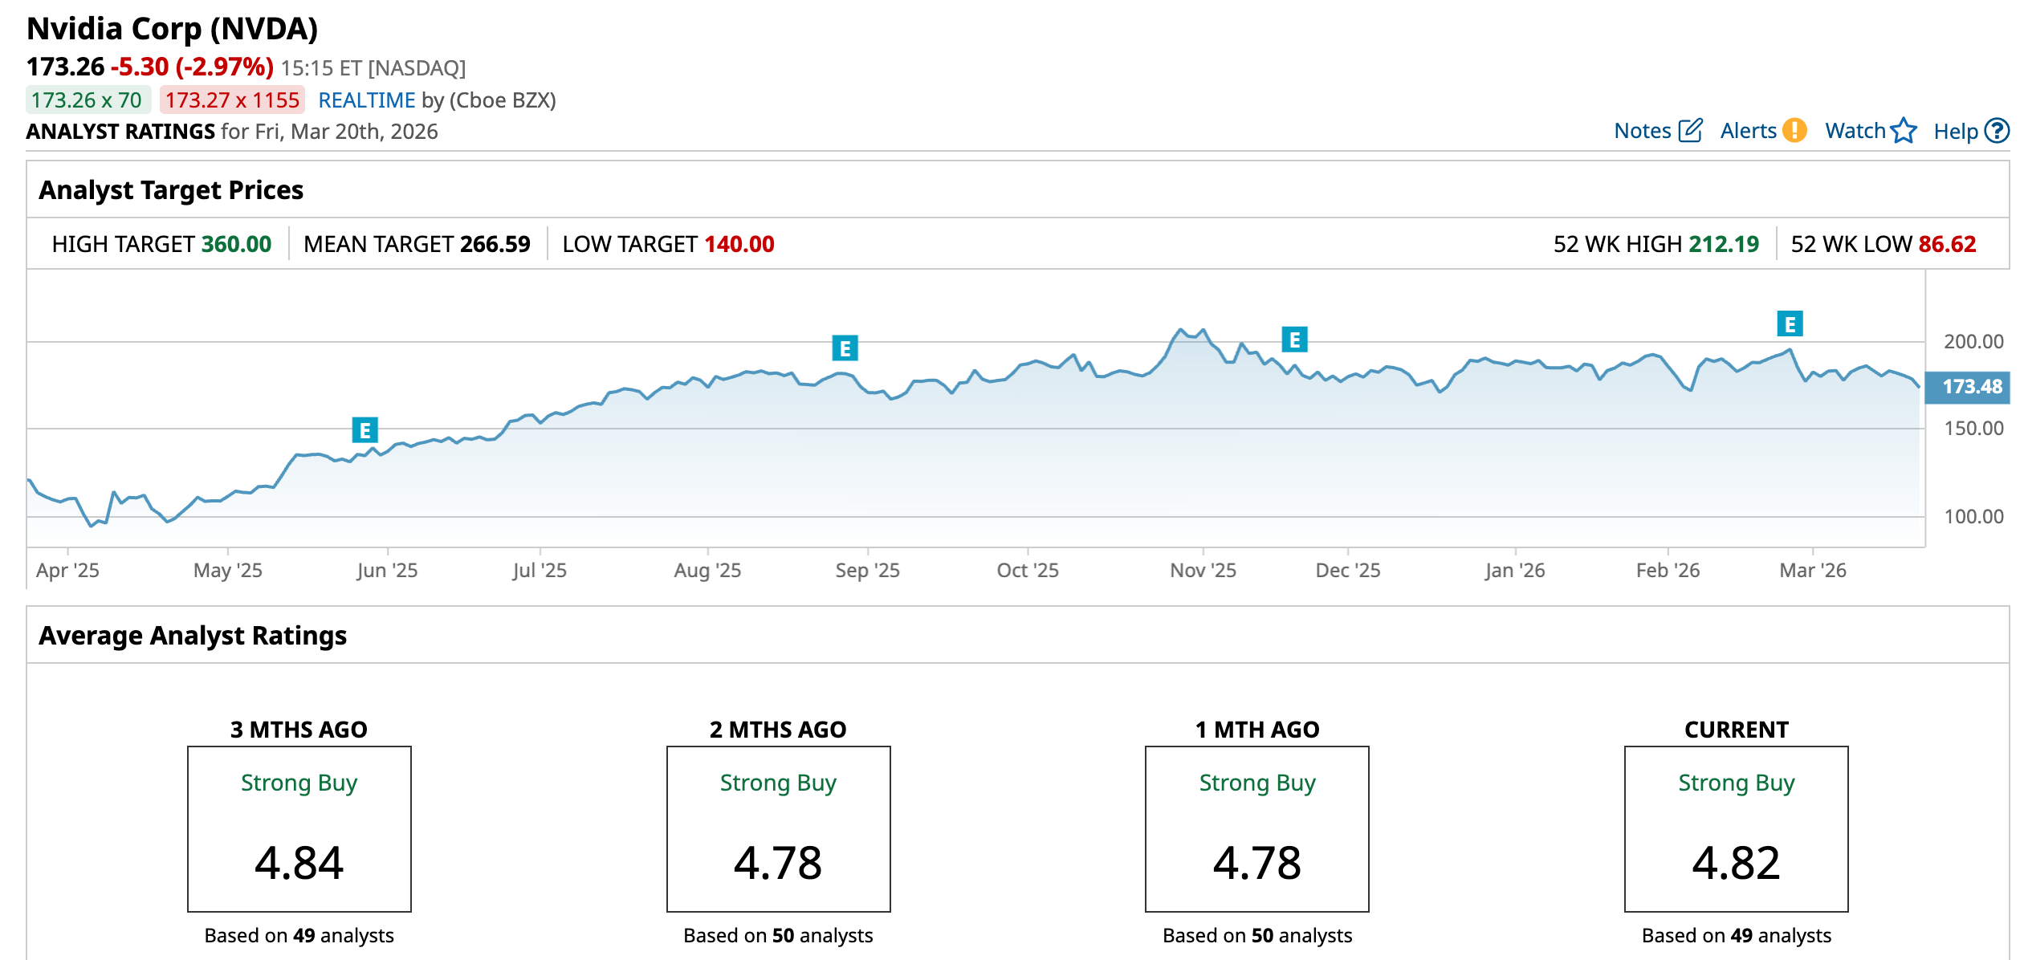Click the Notes pencil edit icon
The height and width of the screenshot is (960, 2020).
pyautogui.click(x=1690, y=131)
